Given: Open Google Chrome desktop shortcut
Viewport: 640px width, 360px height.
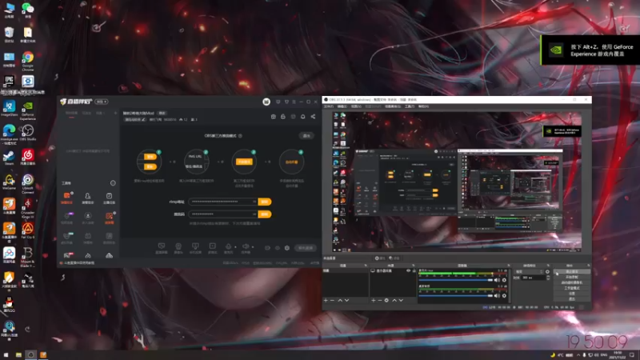Looking at the screenshot, I should [x=28, y=61].
